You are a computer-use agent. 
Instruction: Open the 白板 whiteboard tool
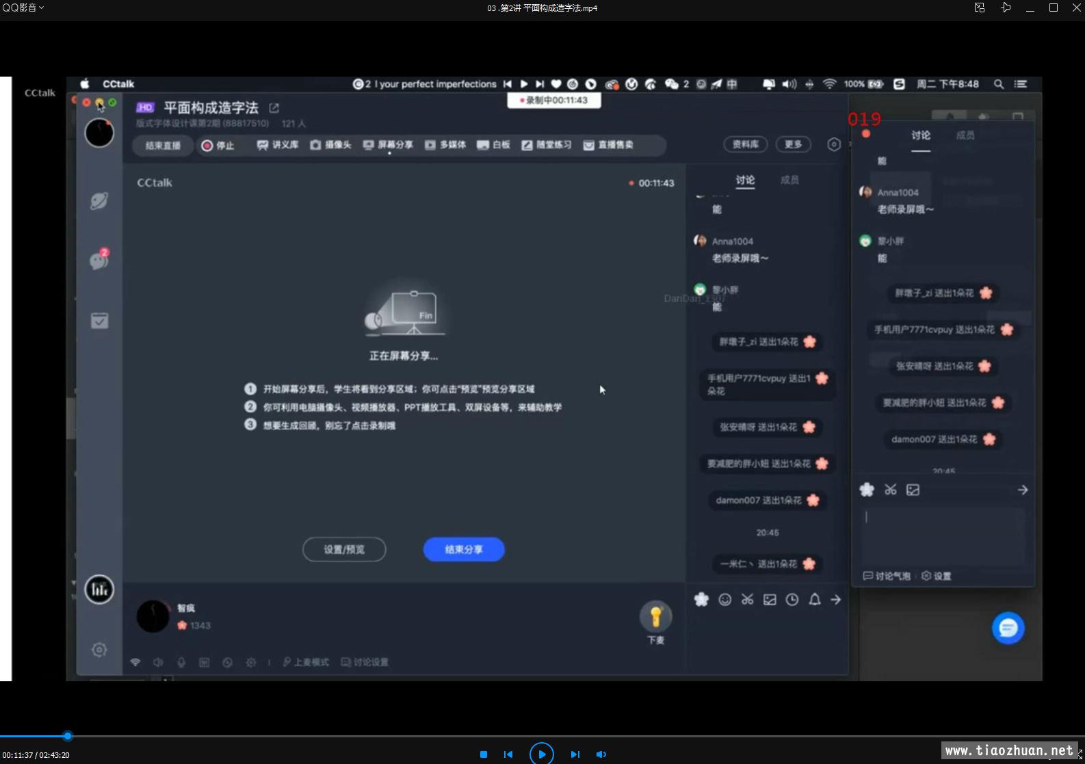493,145
